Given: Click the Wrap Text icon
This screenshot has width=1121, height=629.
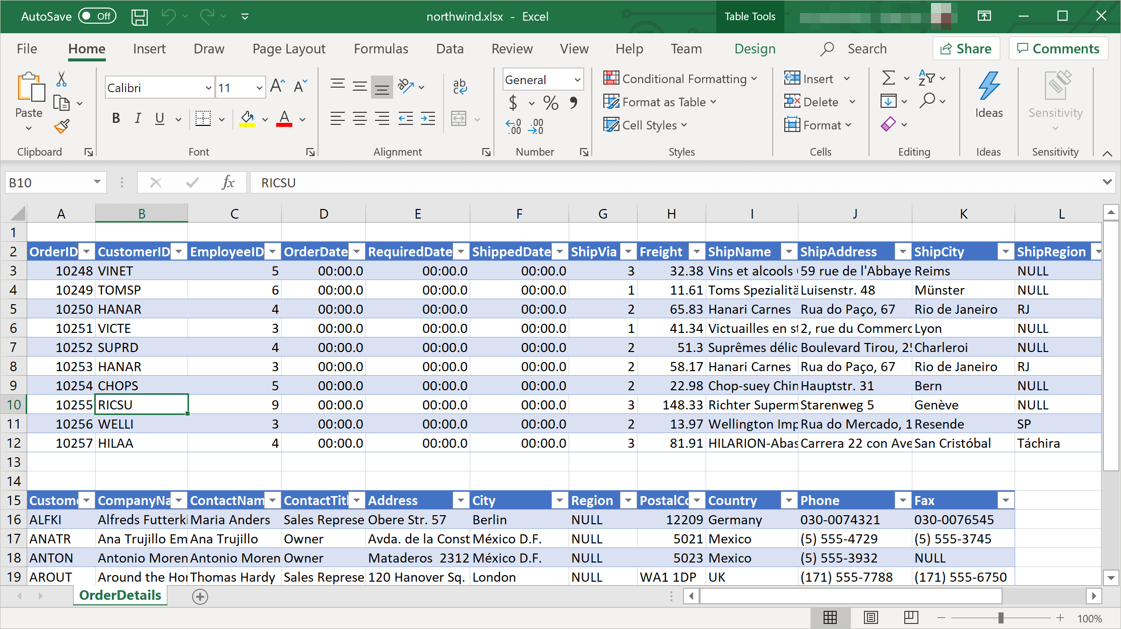Looking at the screenshot, I should (x=460, y=87).
